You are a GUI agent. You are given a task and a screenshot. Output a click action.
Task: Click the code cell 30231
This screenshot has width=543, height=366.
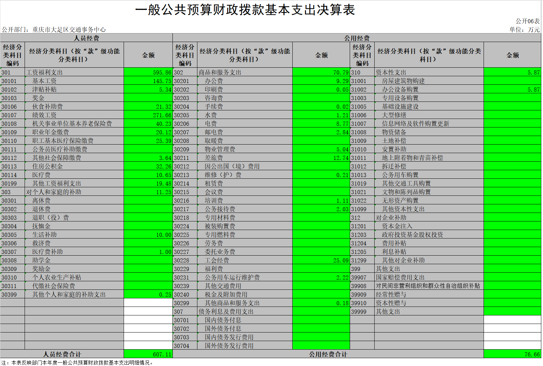click(x=185, y=277)
